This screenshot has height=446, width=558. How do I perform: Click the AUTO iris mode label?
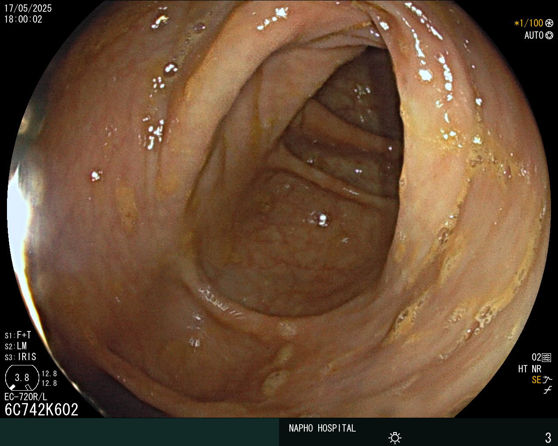click(534, 35)
